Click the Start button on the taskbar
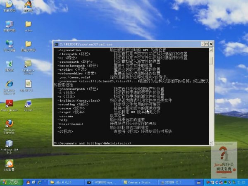 [x=12, y=182]
